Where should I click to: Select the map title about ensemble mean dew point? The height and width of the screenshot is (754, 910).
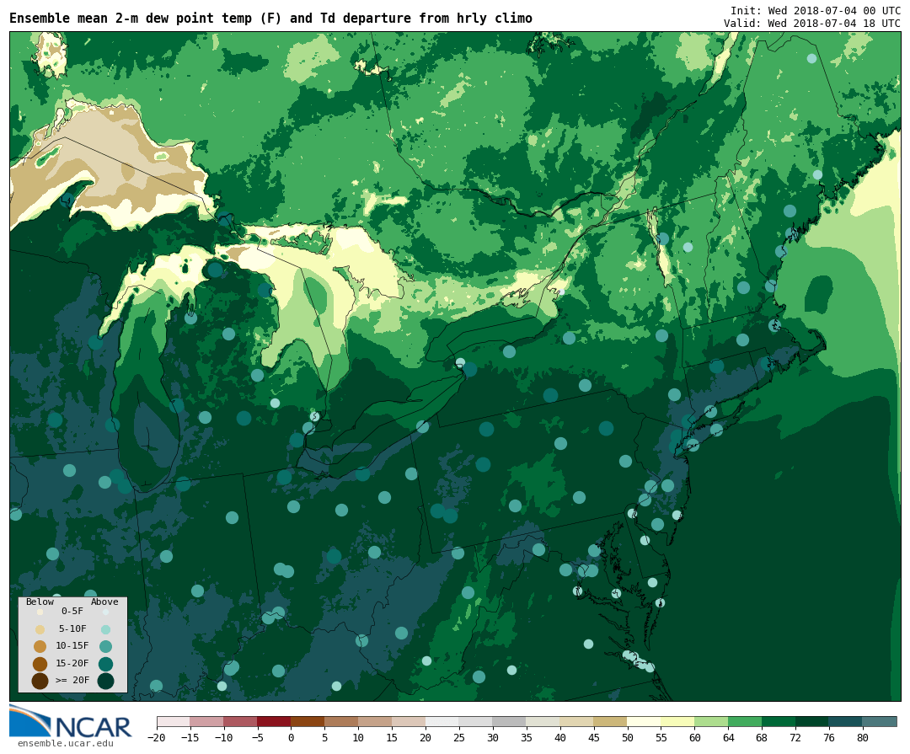click(271, 19)
